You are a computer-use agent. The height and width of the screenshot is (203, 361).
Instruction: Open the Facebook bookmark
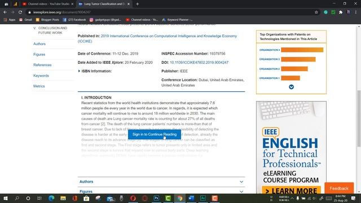(x=74, y=20)
